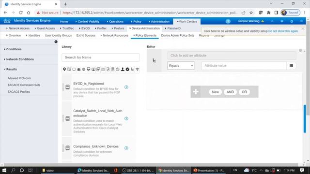Open the ISE settings gear icon

(x=292, y=21)
